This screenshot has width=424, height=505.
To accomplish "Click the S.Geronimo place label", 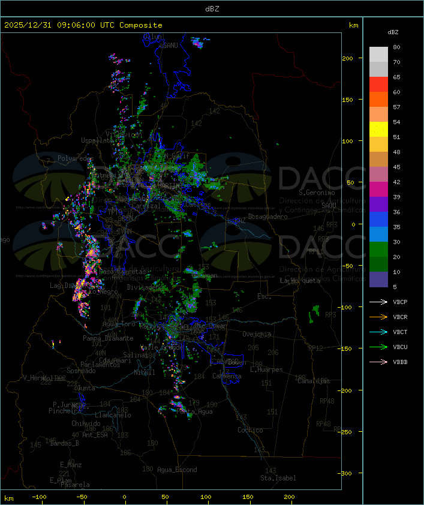I will tap(317, 193).
